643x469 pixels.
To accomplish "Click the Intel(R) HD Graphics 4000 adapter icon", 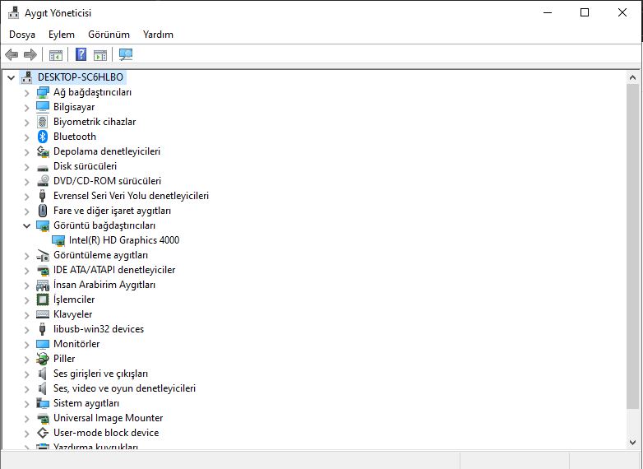I will click(58, 240).
